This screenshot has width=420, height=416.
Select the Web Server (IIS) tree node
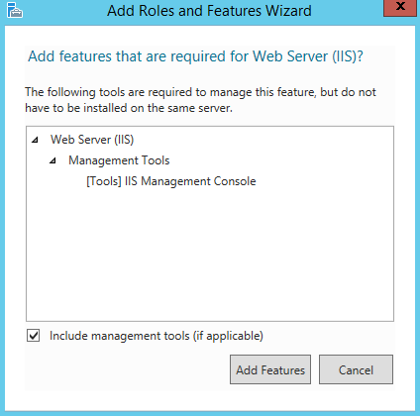(92, 140)
